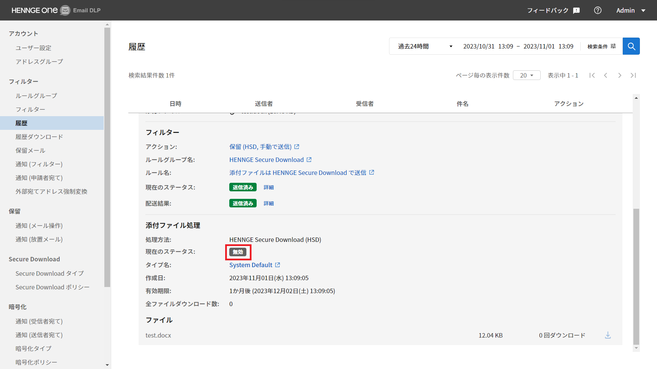
Task: Go to first page of results
Action: (592, 75)
